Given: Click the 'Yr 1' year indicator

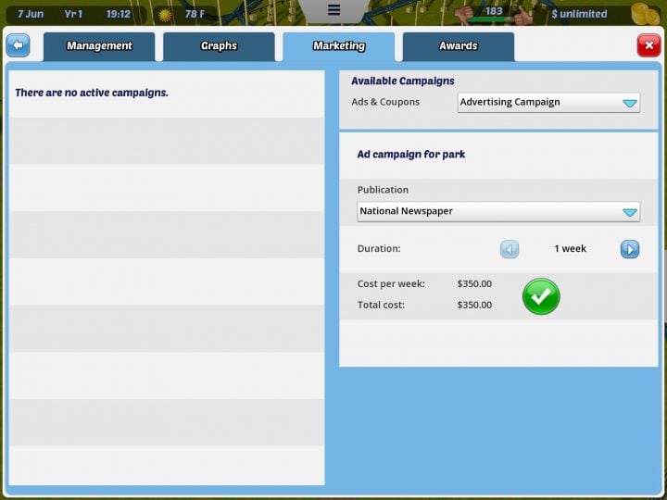Looking at the screenshot, I should pyautogui.click(x=73, y=14).
